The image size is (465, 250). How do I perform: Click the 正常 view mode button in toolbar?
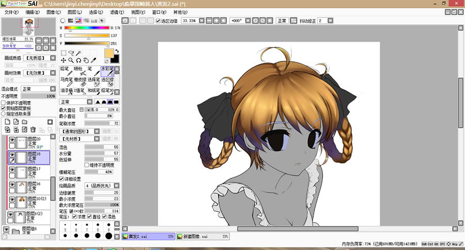(x=282, y=21)
